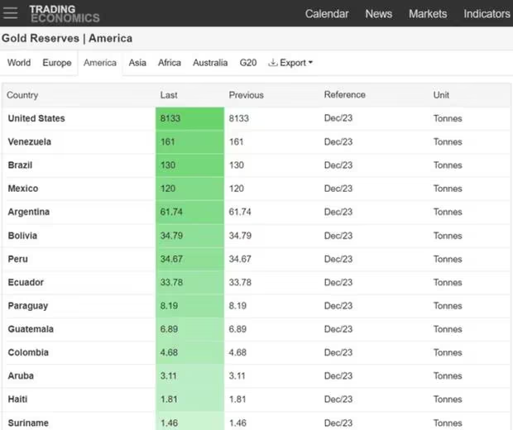Open Calendar in the top navigation

tap(327, 14)
